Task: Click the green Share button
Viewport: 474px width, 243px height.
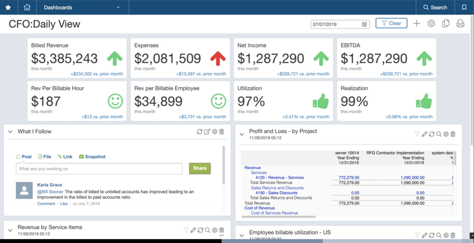Action: click(200, 169)
